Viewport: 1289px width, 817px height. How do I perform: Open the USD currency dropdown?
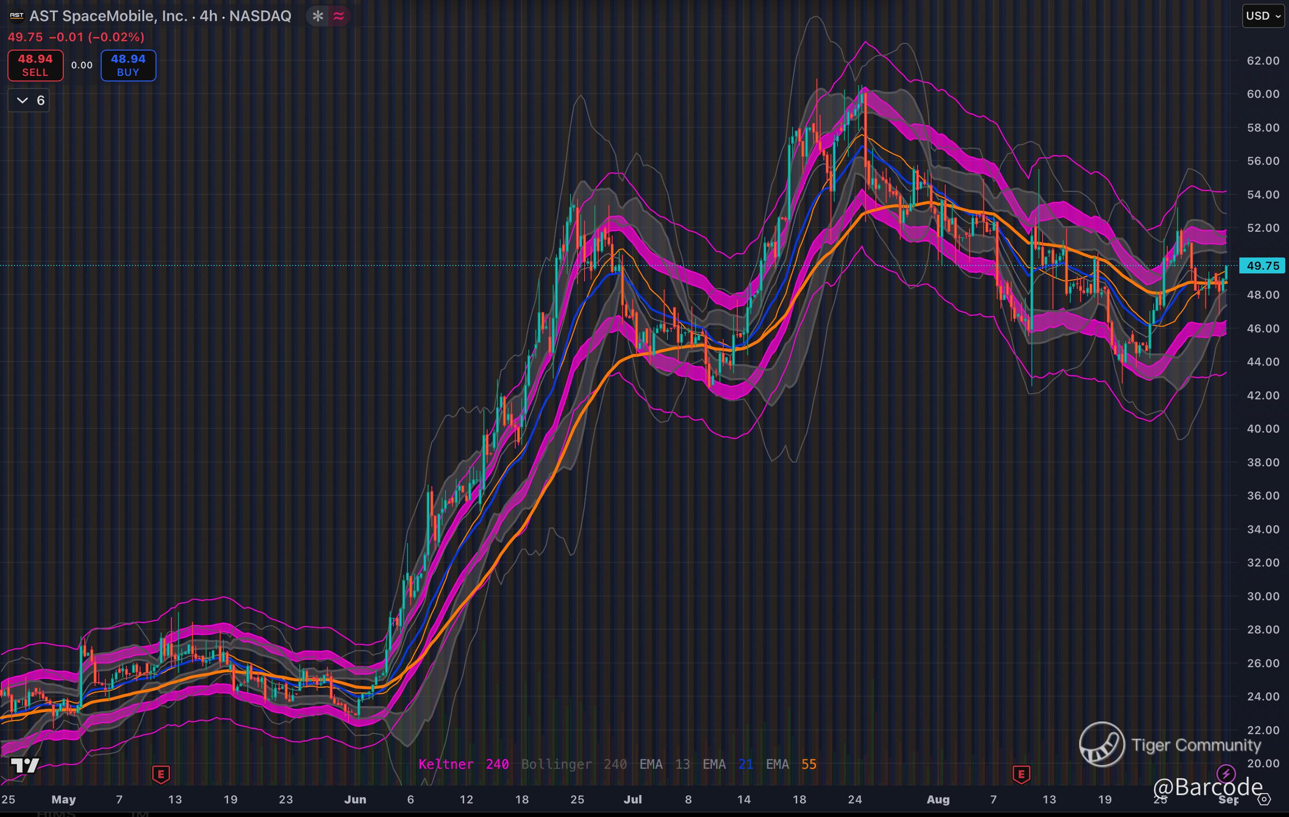[x=1263, y=16]
